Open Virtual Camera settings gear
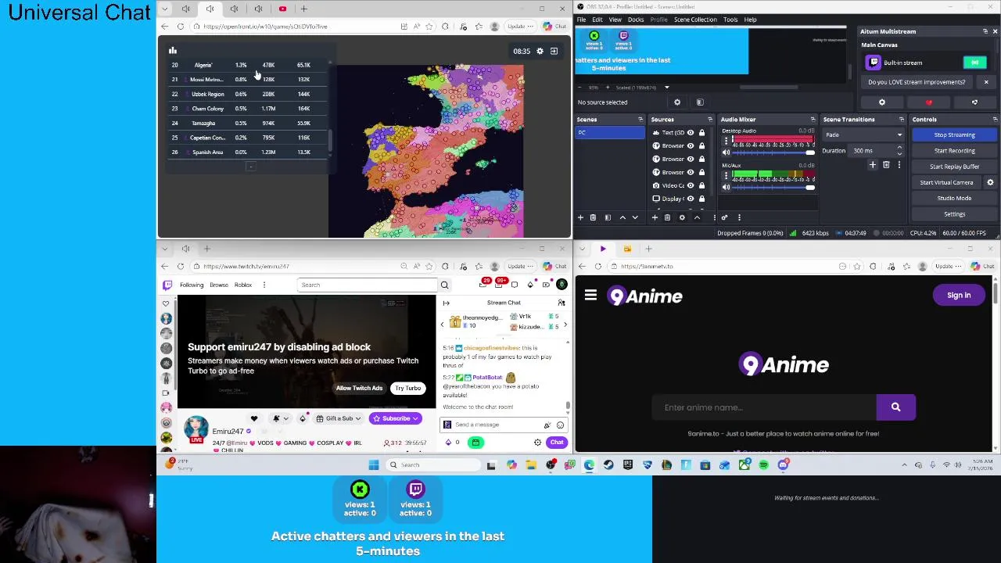 coord(990,182)
